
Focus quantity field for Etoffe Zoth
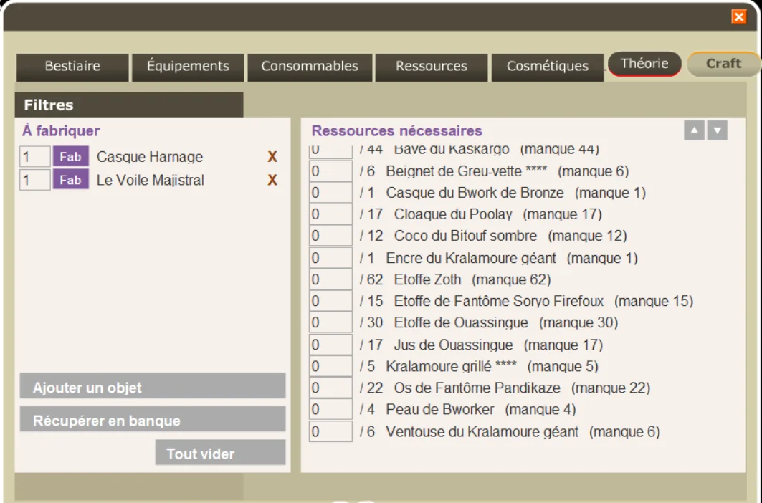tap(330, 279)
